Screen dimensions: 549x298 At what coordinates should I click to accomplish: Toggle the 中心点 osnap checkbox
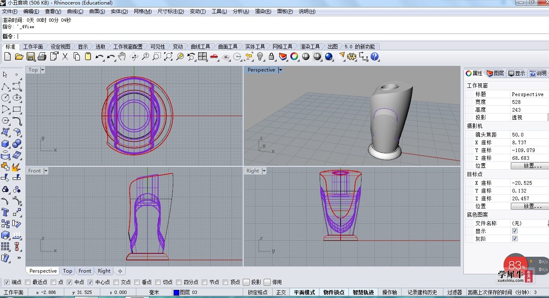pos(90,282)
